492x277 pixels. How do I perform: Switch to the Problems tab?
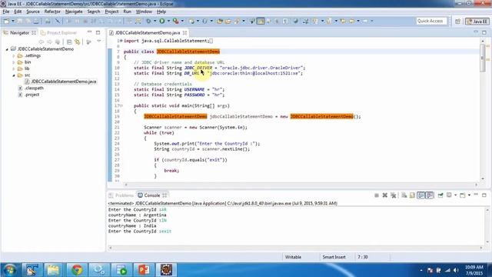[121, 195]
